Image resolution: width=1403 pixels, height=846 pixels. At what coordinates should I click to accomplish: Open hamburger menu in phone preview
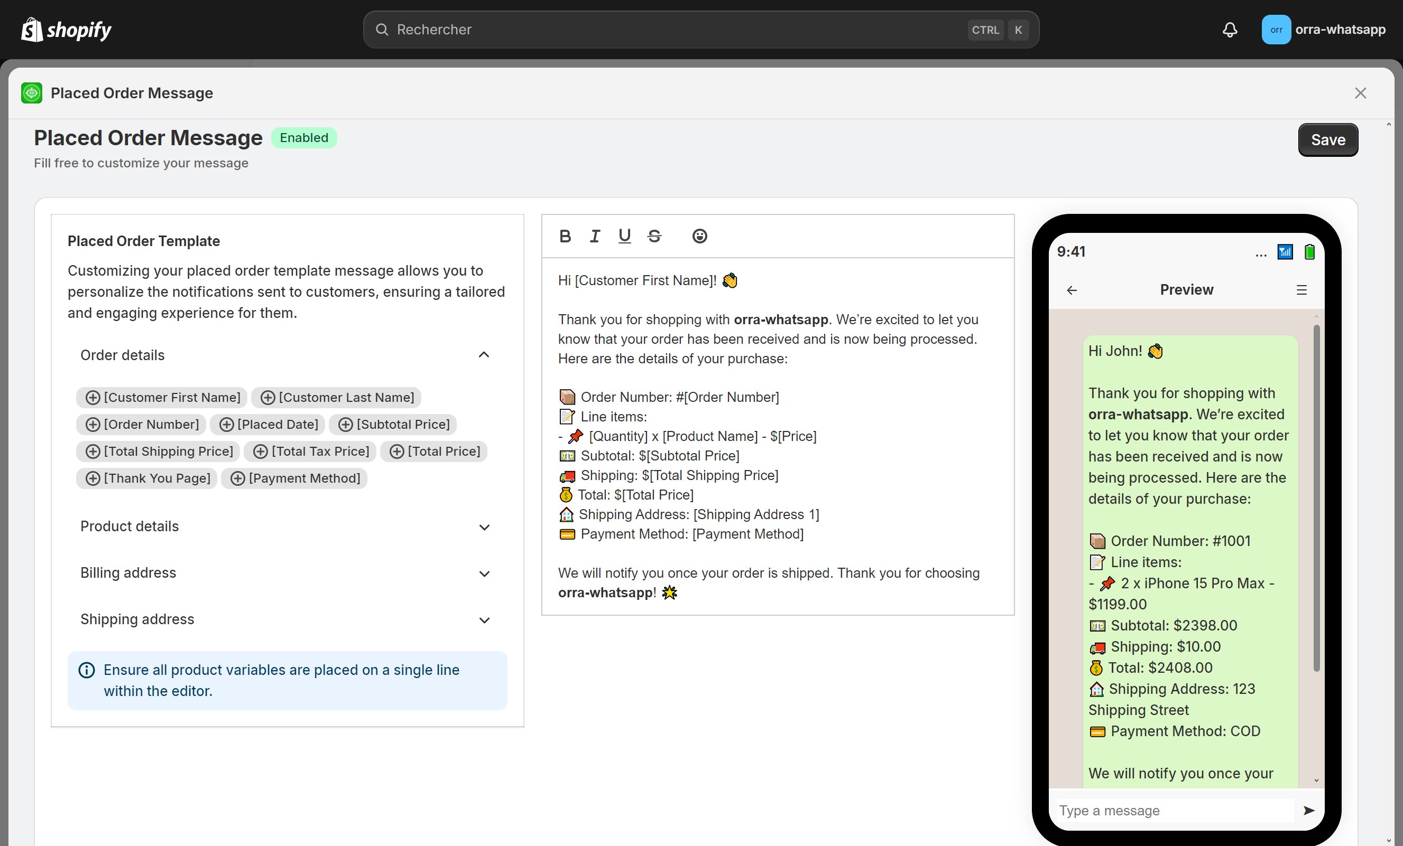coord(1302,290)
